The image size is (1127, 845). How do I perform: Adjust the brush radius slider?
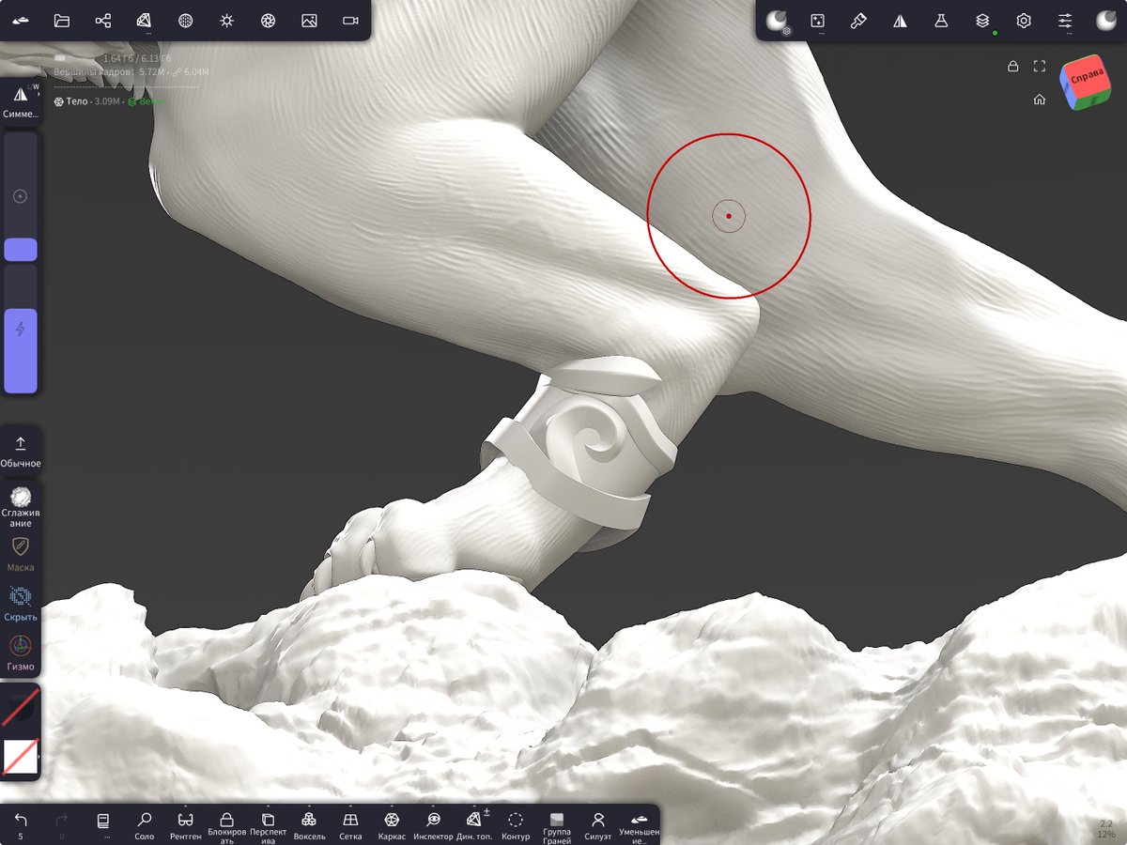[x=21, y=196]
